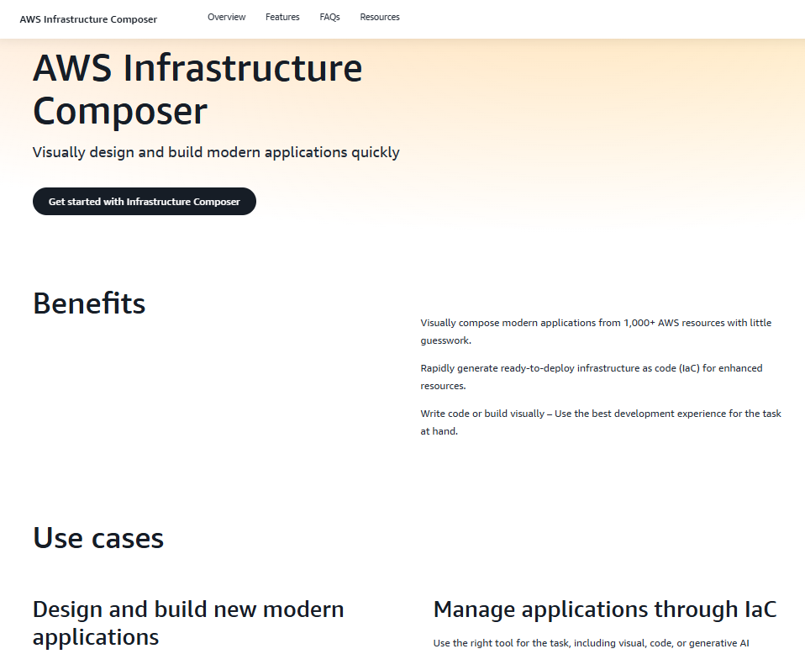
Task: Click 'Design and build new modern applications' heading
Action: [188, 623]
